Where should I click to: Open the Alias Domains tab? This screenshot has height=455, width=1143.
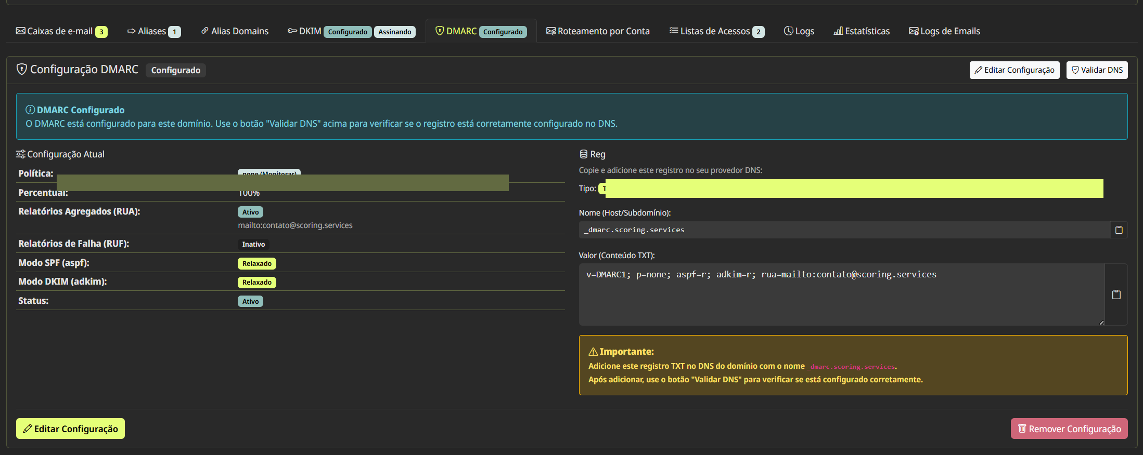coord(235,31)
